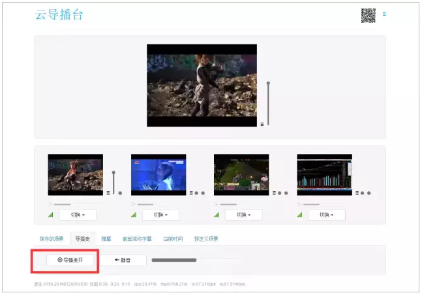Select the stock chart source thumbnail
The height and width of the screenshot is (295, 422).
click(325, 174)
